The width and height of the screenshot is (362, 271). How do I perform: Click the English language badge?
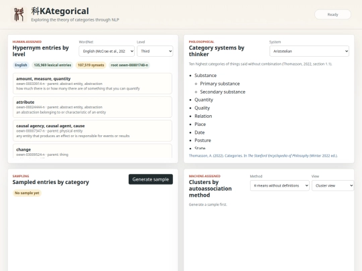point(21,65)
